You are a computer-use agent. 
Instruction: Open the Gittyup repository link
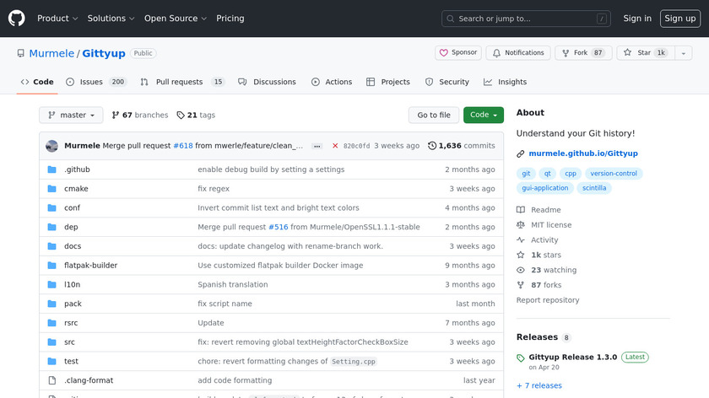(104, 53)
